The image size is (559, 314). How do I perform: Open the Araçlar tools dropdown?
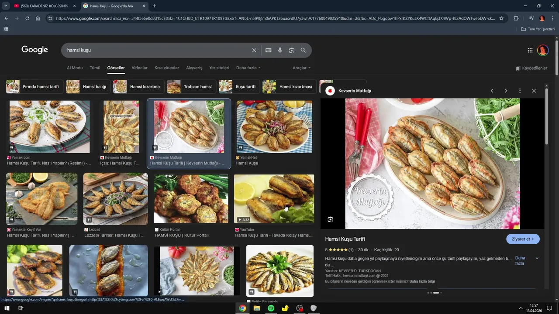click(x=301, y=68)
